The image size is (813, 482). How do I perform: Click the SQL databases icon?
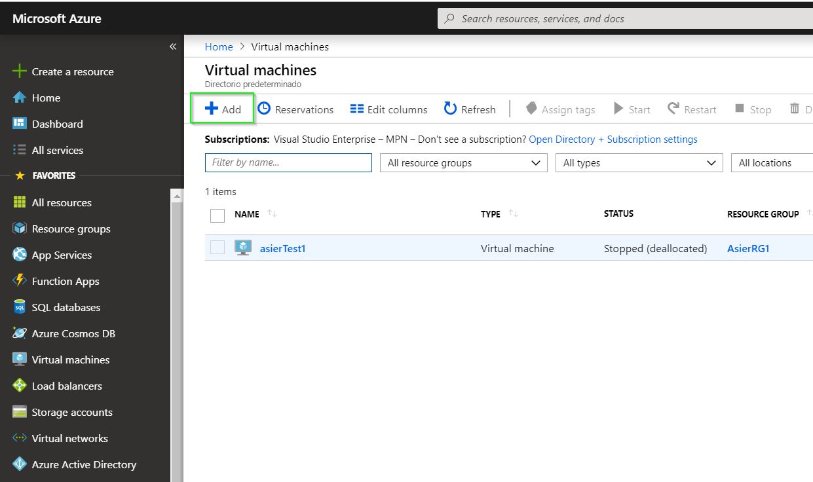pyautogui.click(x=20, y=307)
